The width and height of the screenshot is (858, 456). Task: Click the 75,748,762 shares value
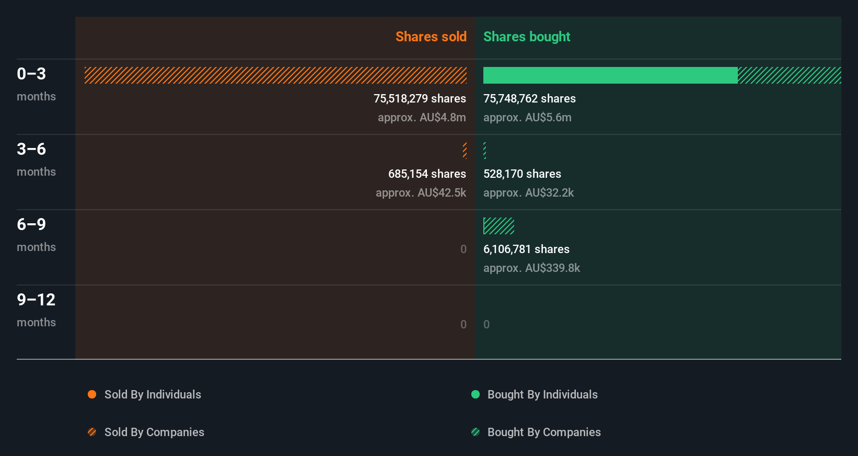[529, 98]
